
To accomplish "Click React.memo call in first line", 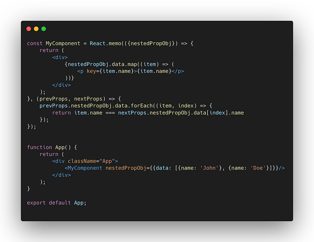I will point(105,43).
